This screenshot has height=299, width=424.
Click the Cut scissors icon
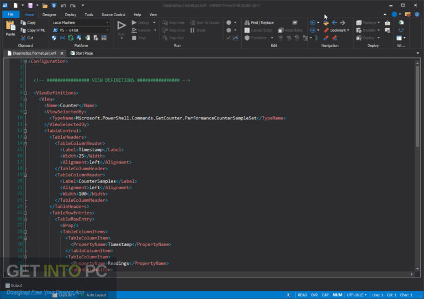tap(23, 38)
